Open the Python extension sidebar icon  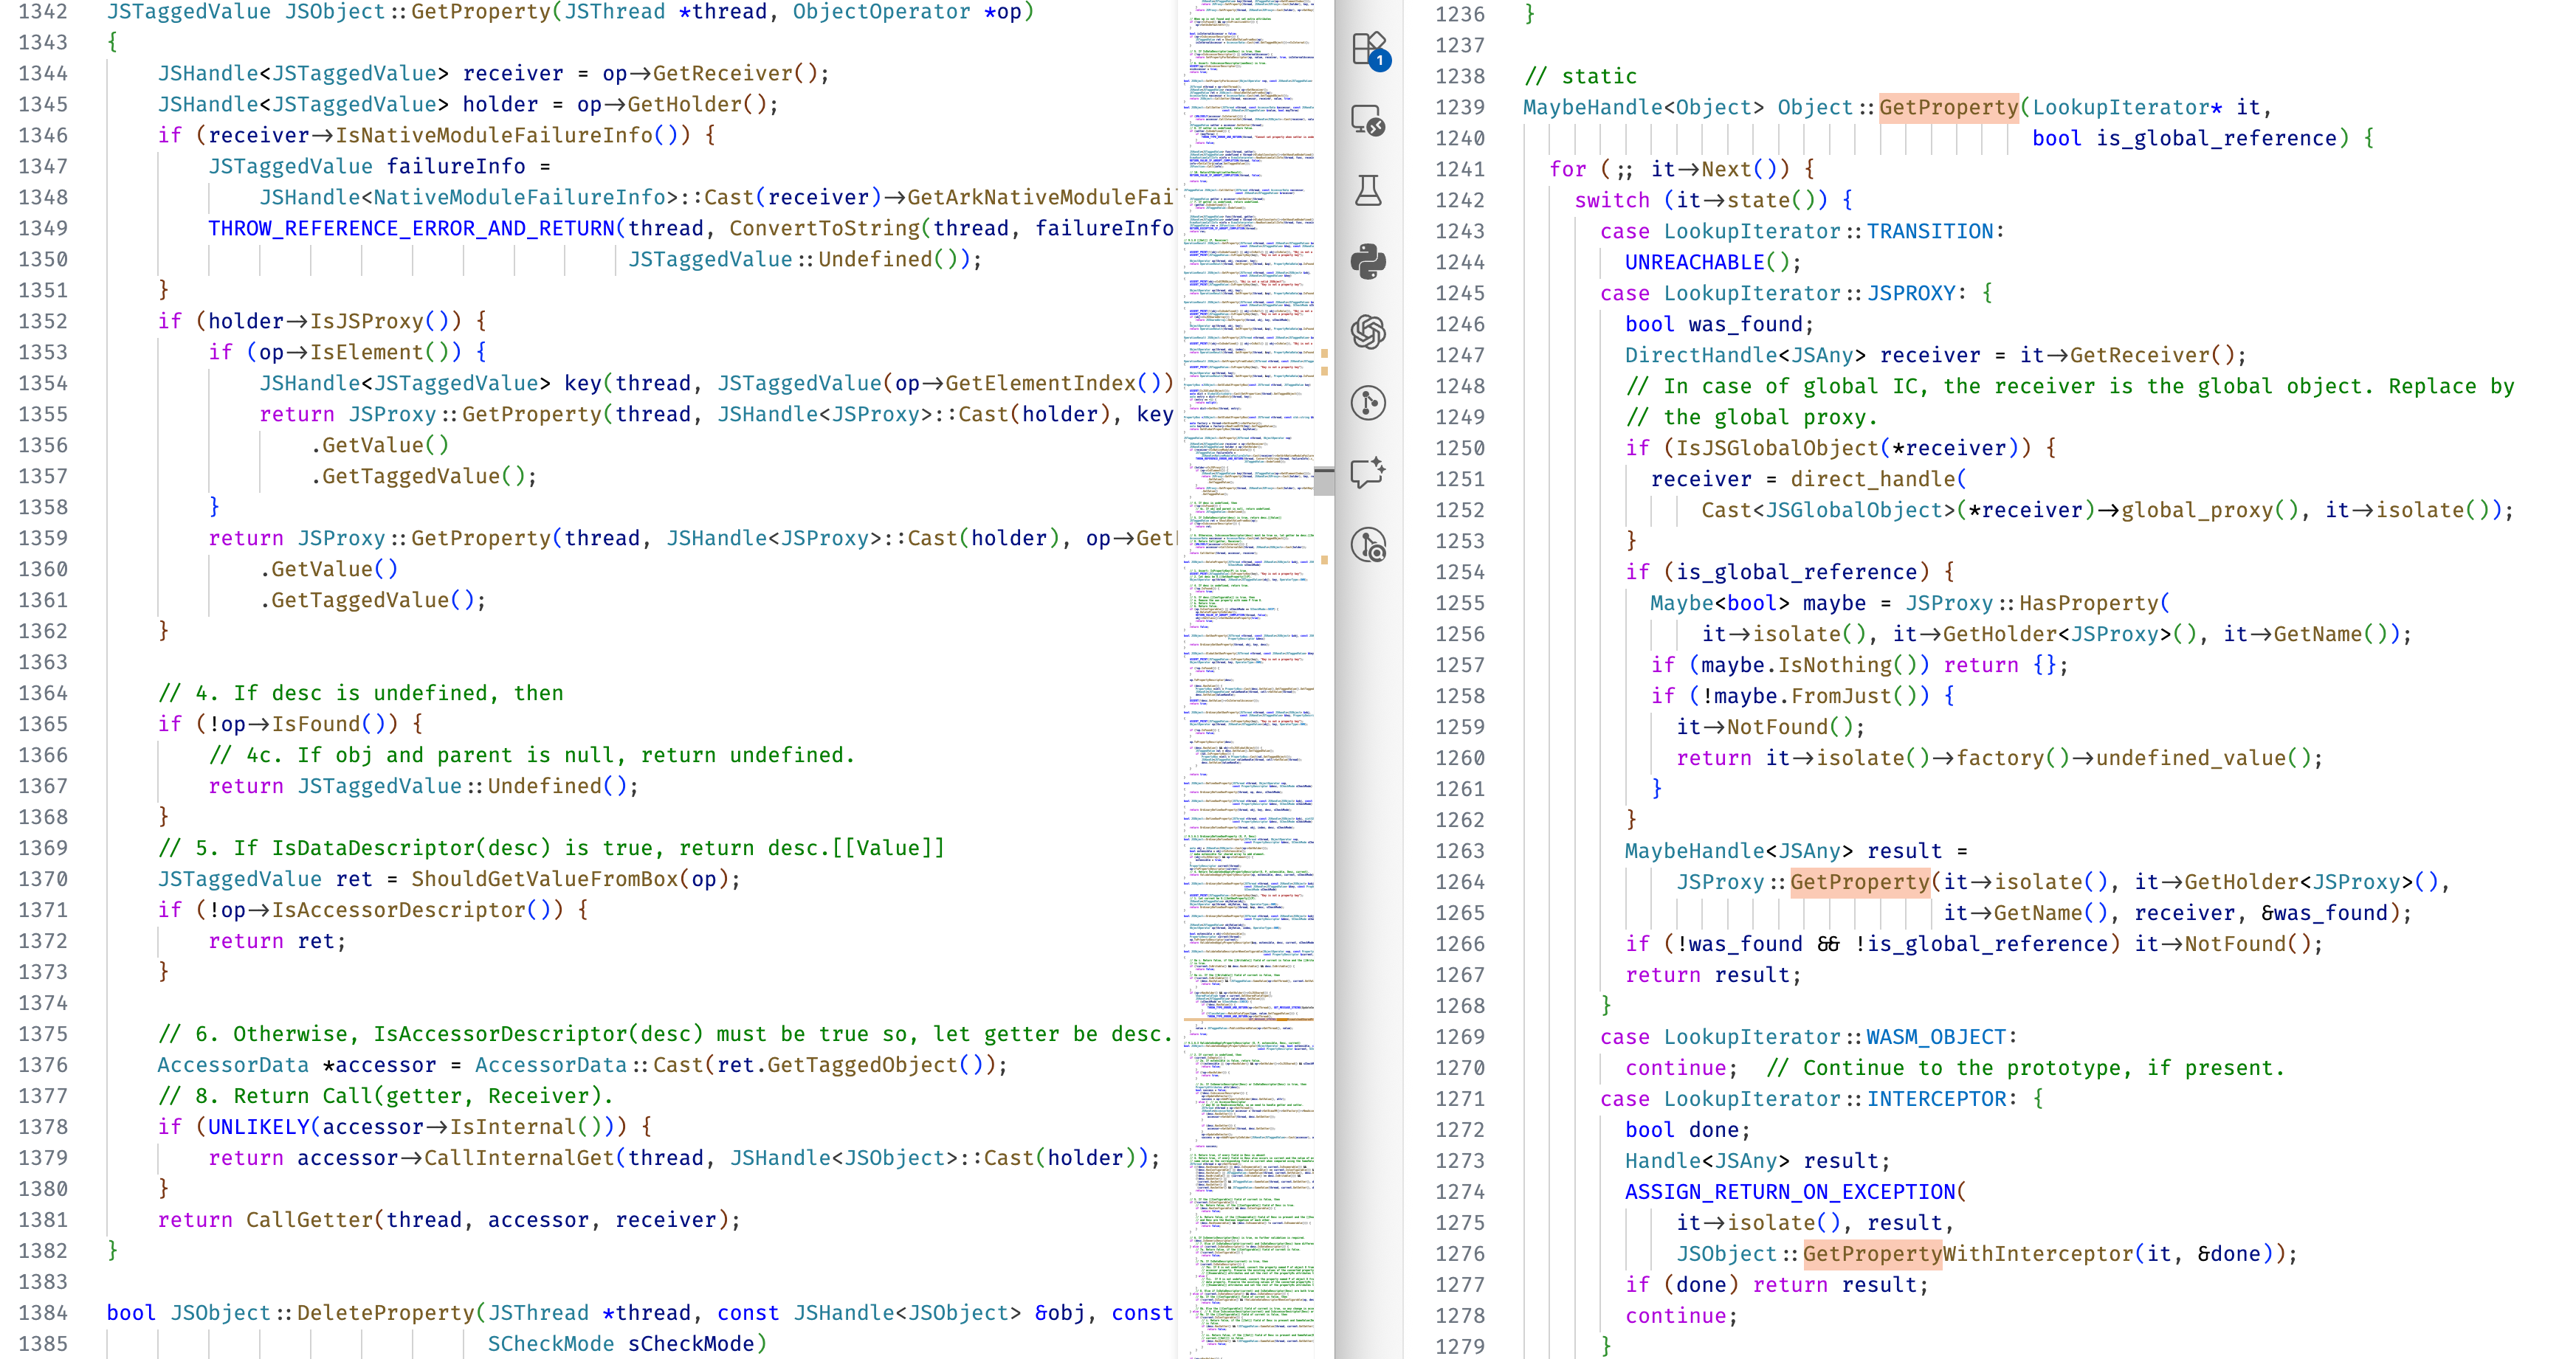click(1368, 262)
